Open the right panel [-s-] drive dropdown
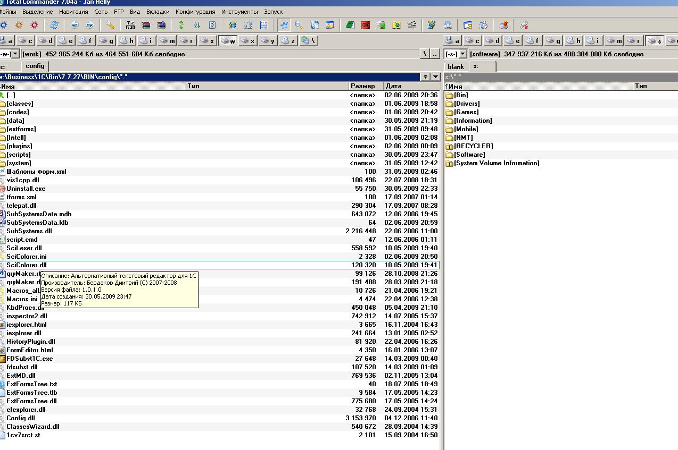678x450 pixels. click(x=463, y=54)
